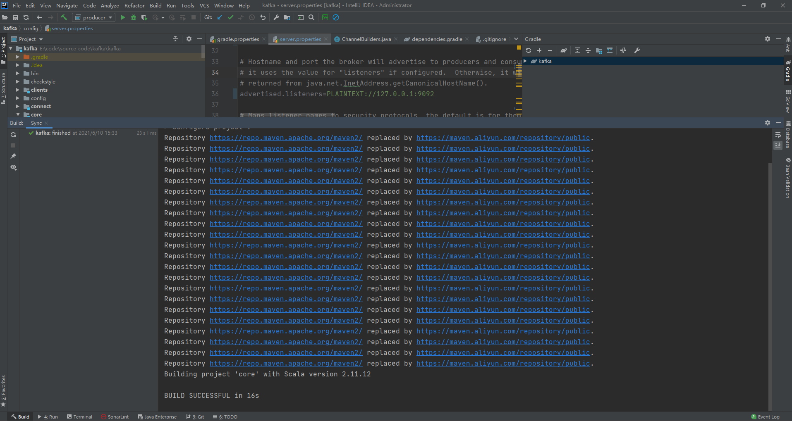This screenshot has height=421, width=792.
Task: Roll back changes with Git revert icon
Action: click(x=263, y=17)
